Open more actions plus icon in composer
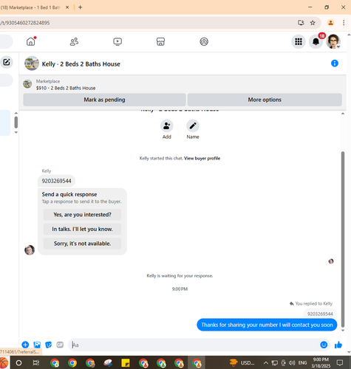 [25, 345]
